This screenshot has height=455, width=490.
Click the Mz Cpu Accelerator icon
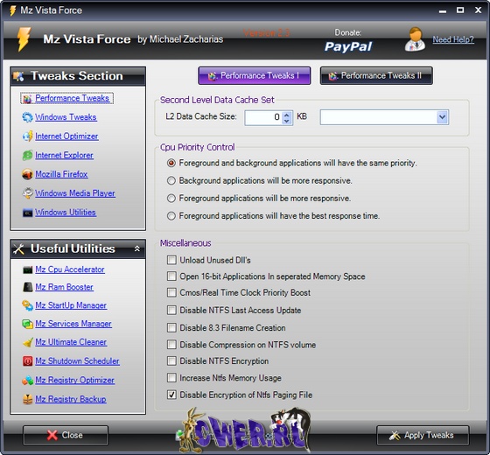[27, 269]
